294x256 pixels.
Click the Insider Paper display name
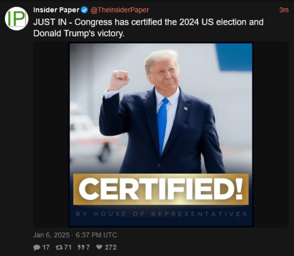(x=56, y=10)
